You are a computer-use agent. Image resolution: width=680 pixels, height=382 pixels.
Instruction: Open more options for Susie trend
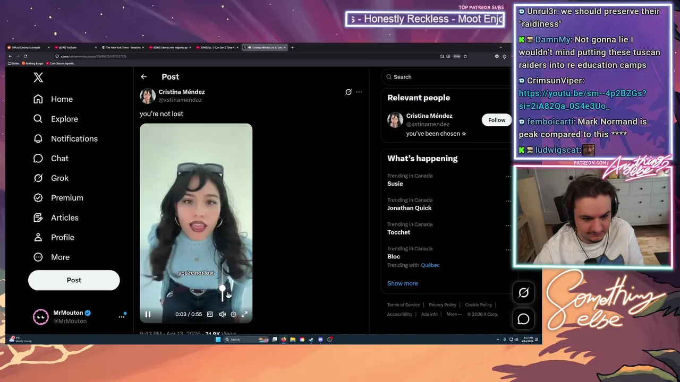(508, 177)
